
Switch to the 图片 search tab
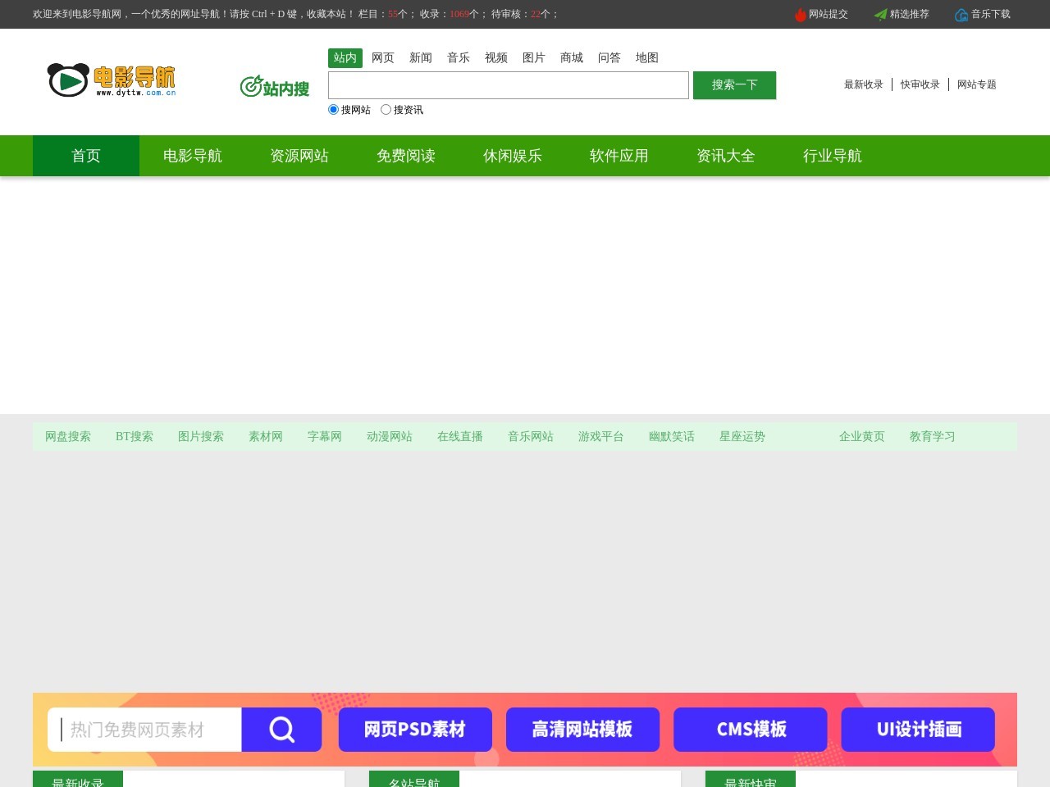[x=534, y=57]
